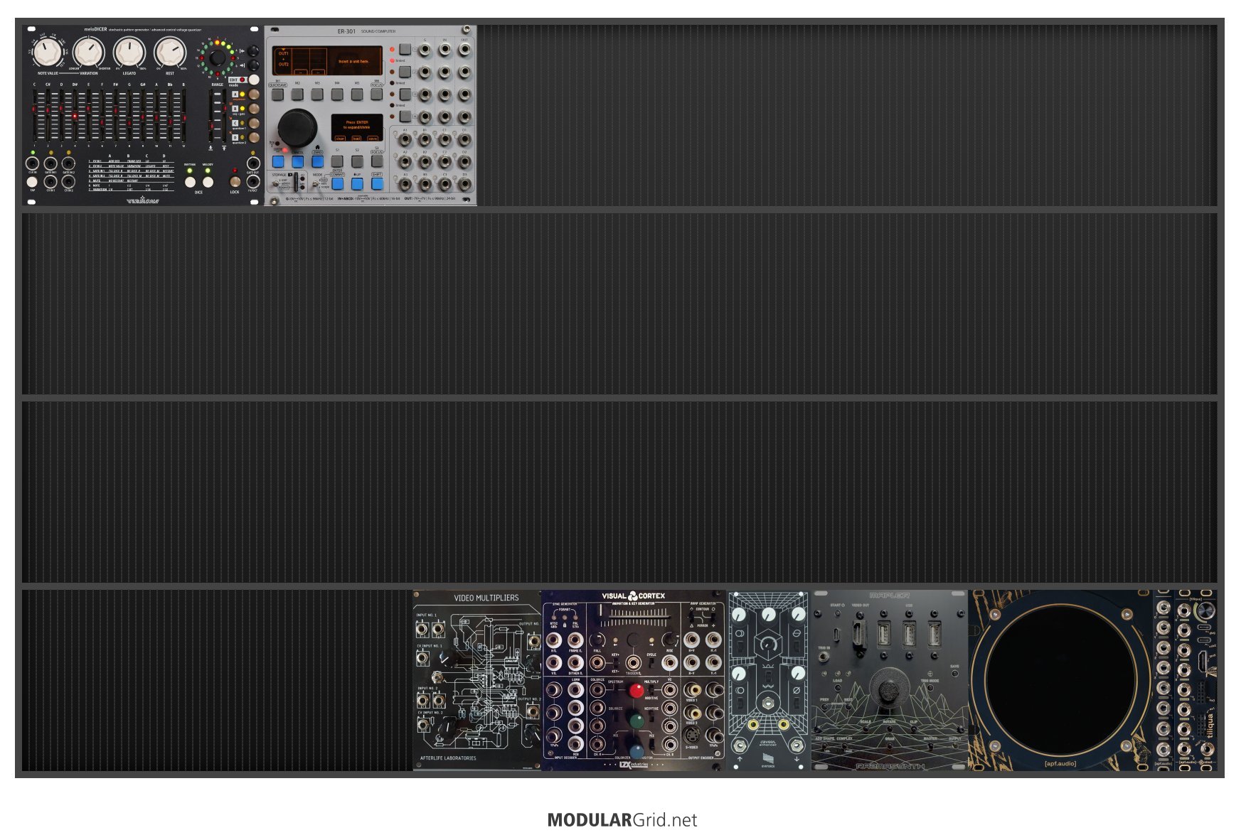Image resolution: width=1246 pixels, height=835 pixels.
Task: Click the encoder inside the meloDICER LED ring
Action: click(217, 58)
